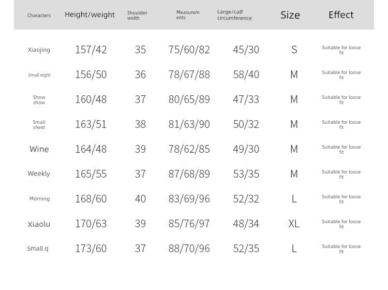Select the size S cell
The width and height of the screenshot is (388, 290).
[294, 50]
